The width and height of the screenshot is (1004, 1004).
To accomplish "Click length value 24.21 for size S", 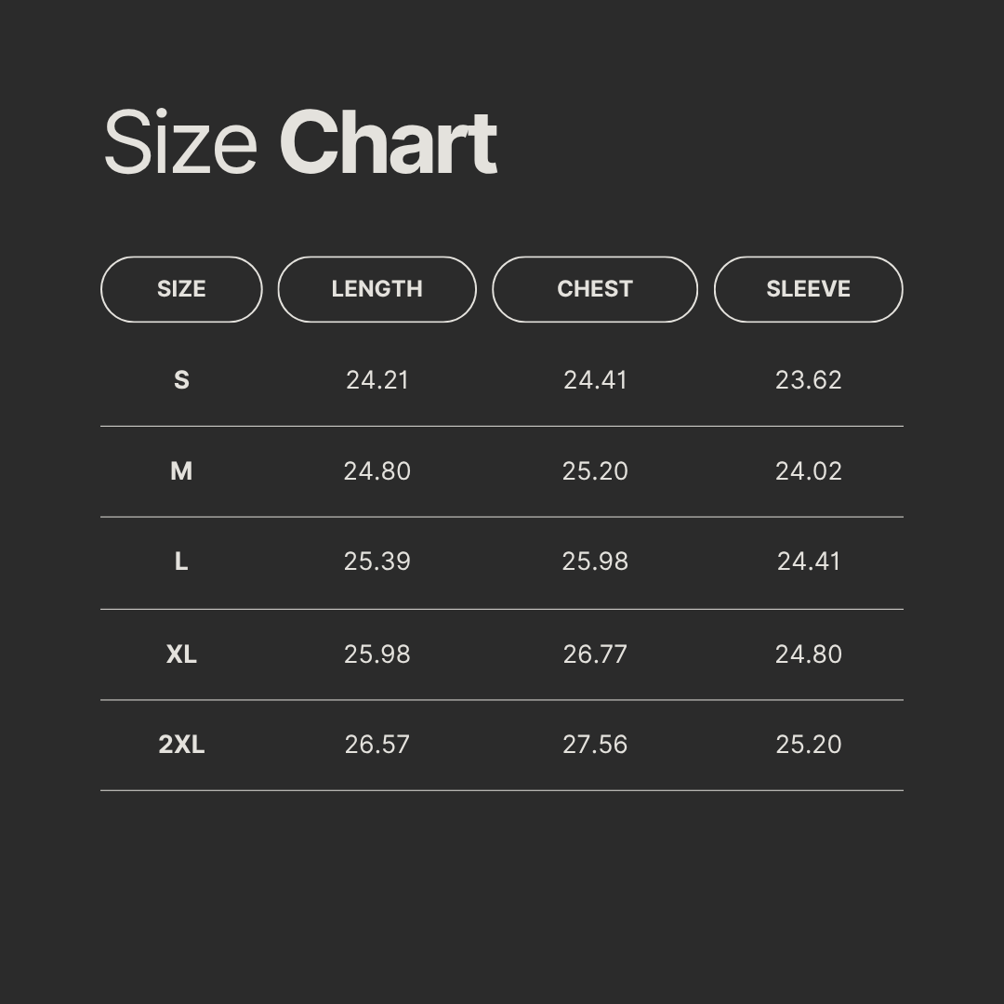I will tap(376, 380).
